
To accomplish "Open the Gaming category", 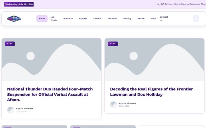I will pos(127,18).
